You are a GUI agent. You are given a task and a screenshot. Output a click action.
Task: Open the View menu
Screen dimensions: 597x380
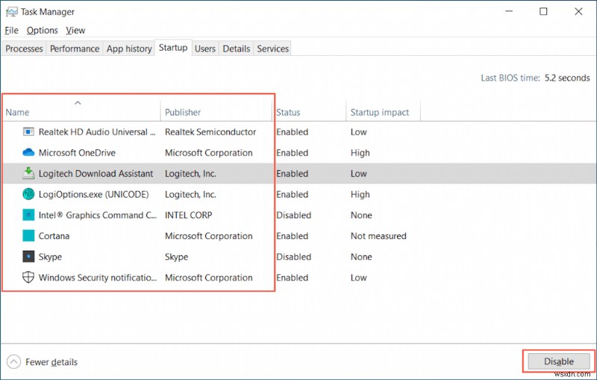pos(75,31)
